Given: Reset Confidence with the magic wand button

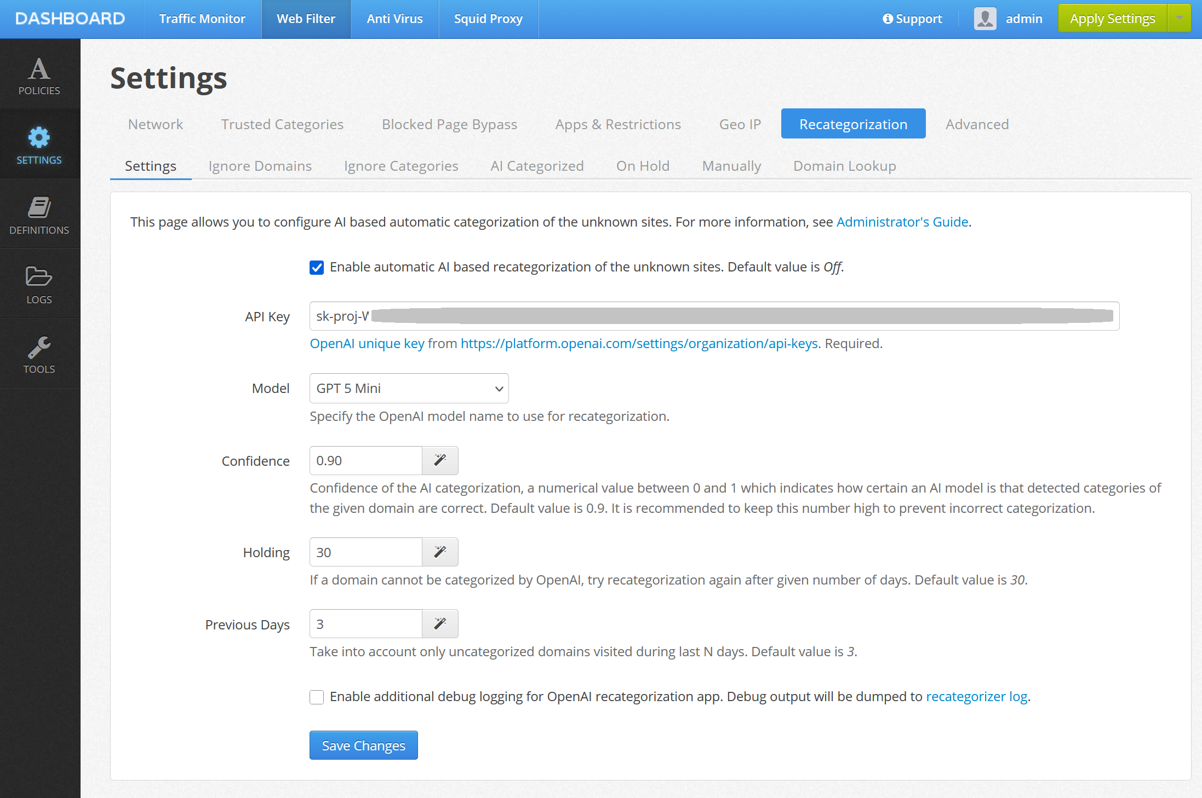Looking at the screenshot, I should pos(440,460).
